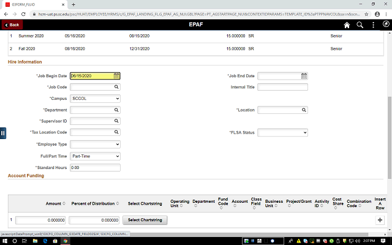Viewport: 392px width, 245px height.
Task: Sort by Operating Unit column header
Action: pos(179,204)
